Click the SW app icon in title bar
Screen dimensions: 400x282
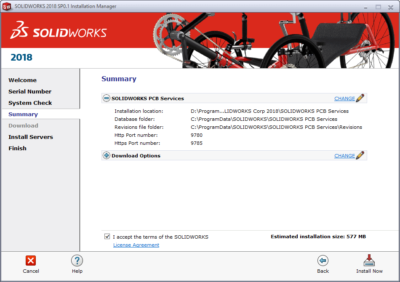click(7, 6)
